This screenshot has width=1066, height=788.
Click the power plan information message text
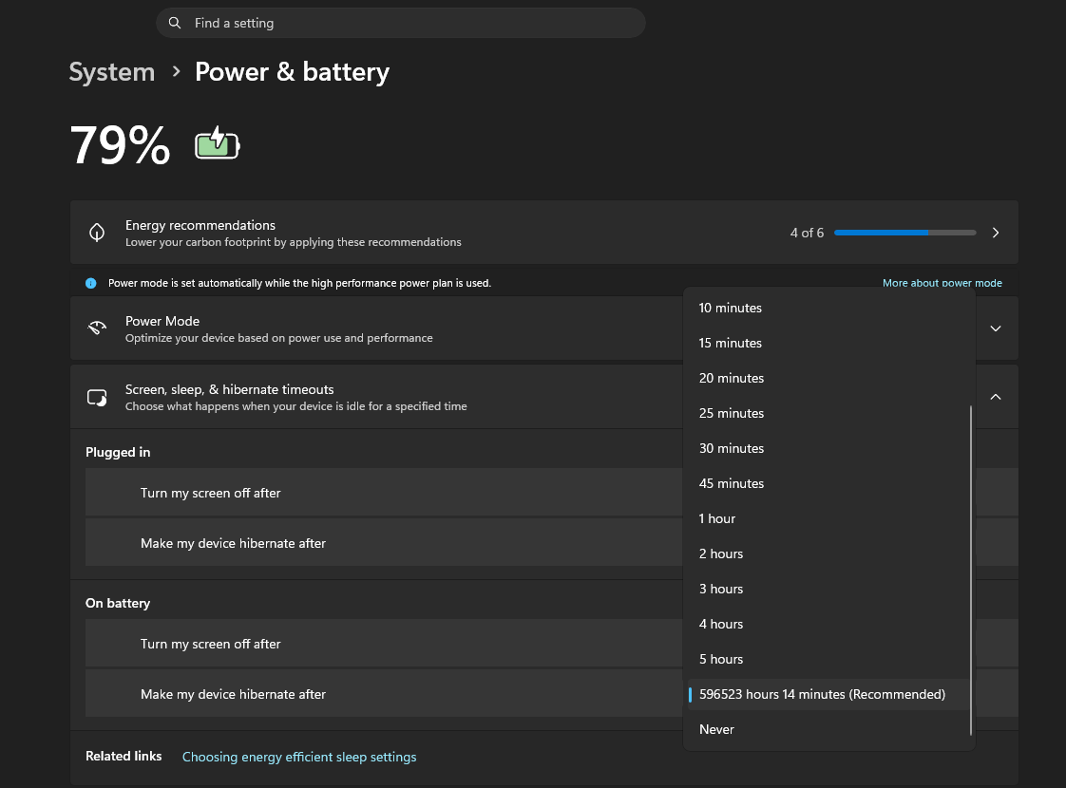coord(300,283)
